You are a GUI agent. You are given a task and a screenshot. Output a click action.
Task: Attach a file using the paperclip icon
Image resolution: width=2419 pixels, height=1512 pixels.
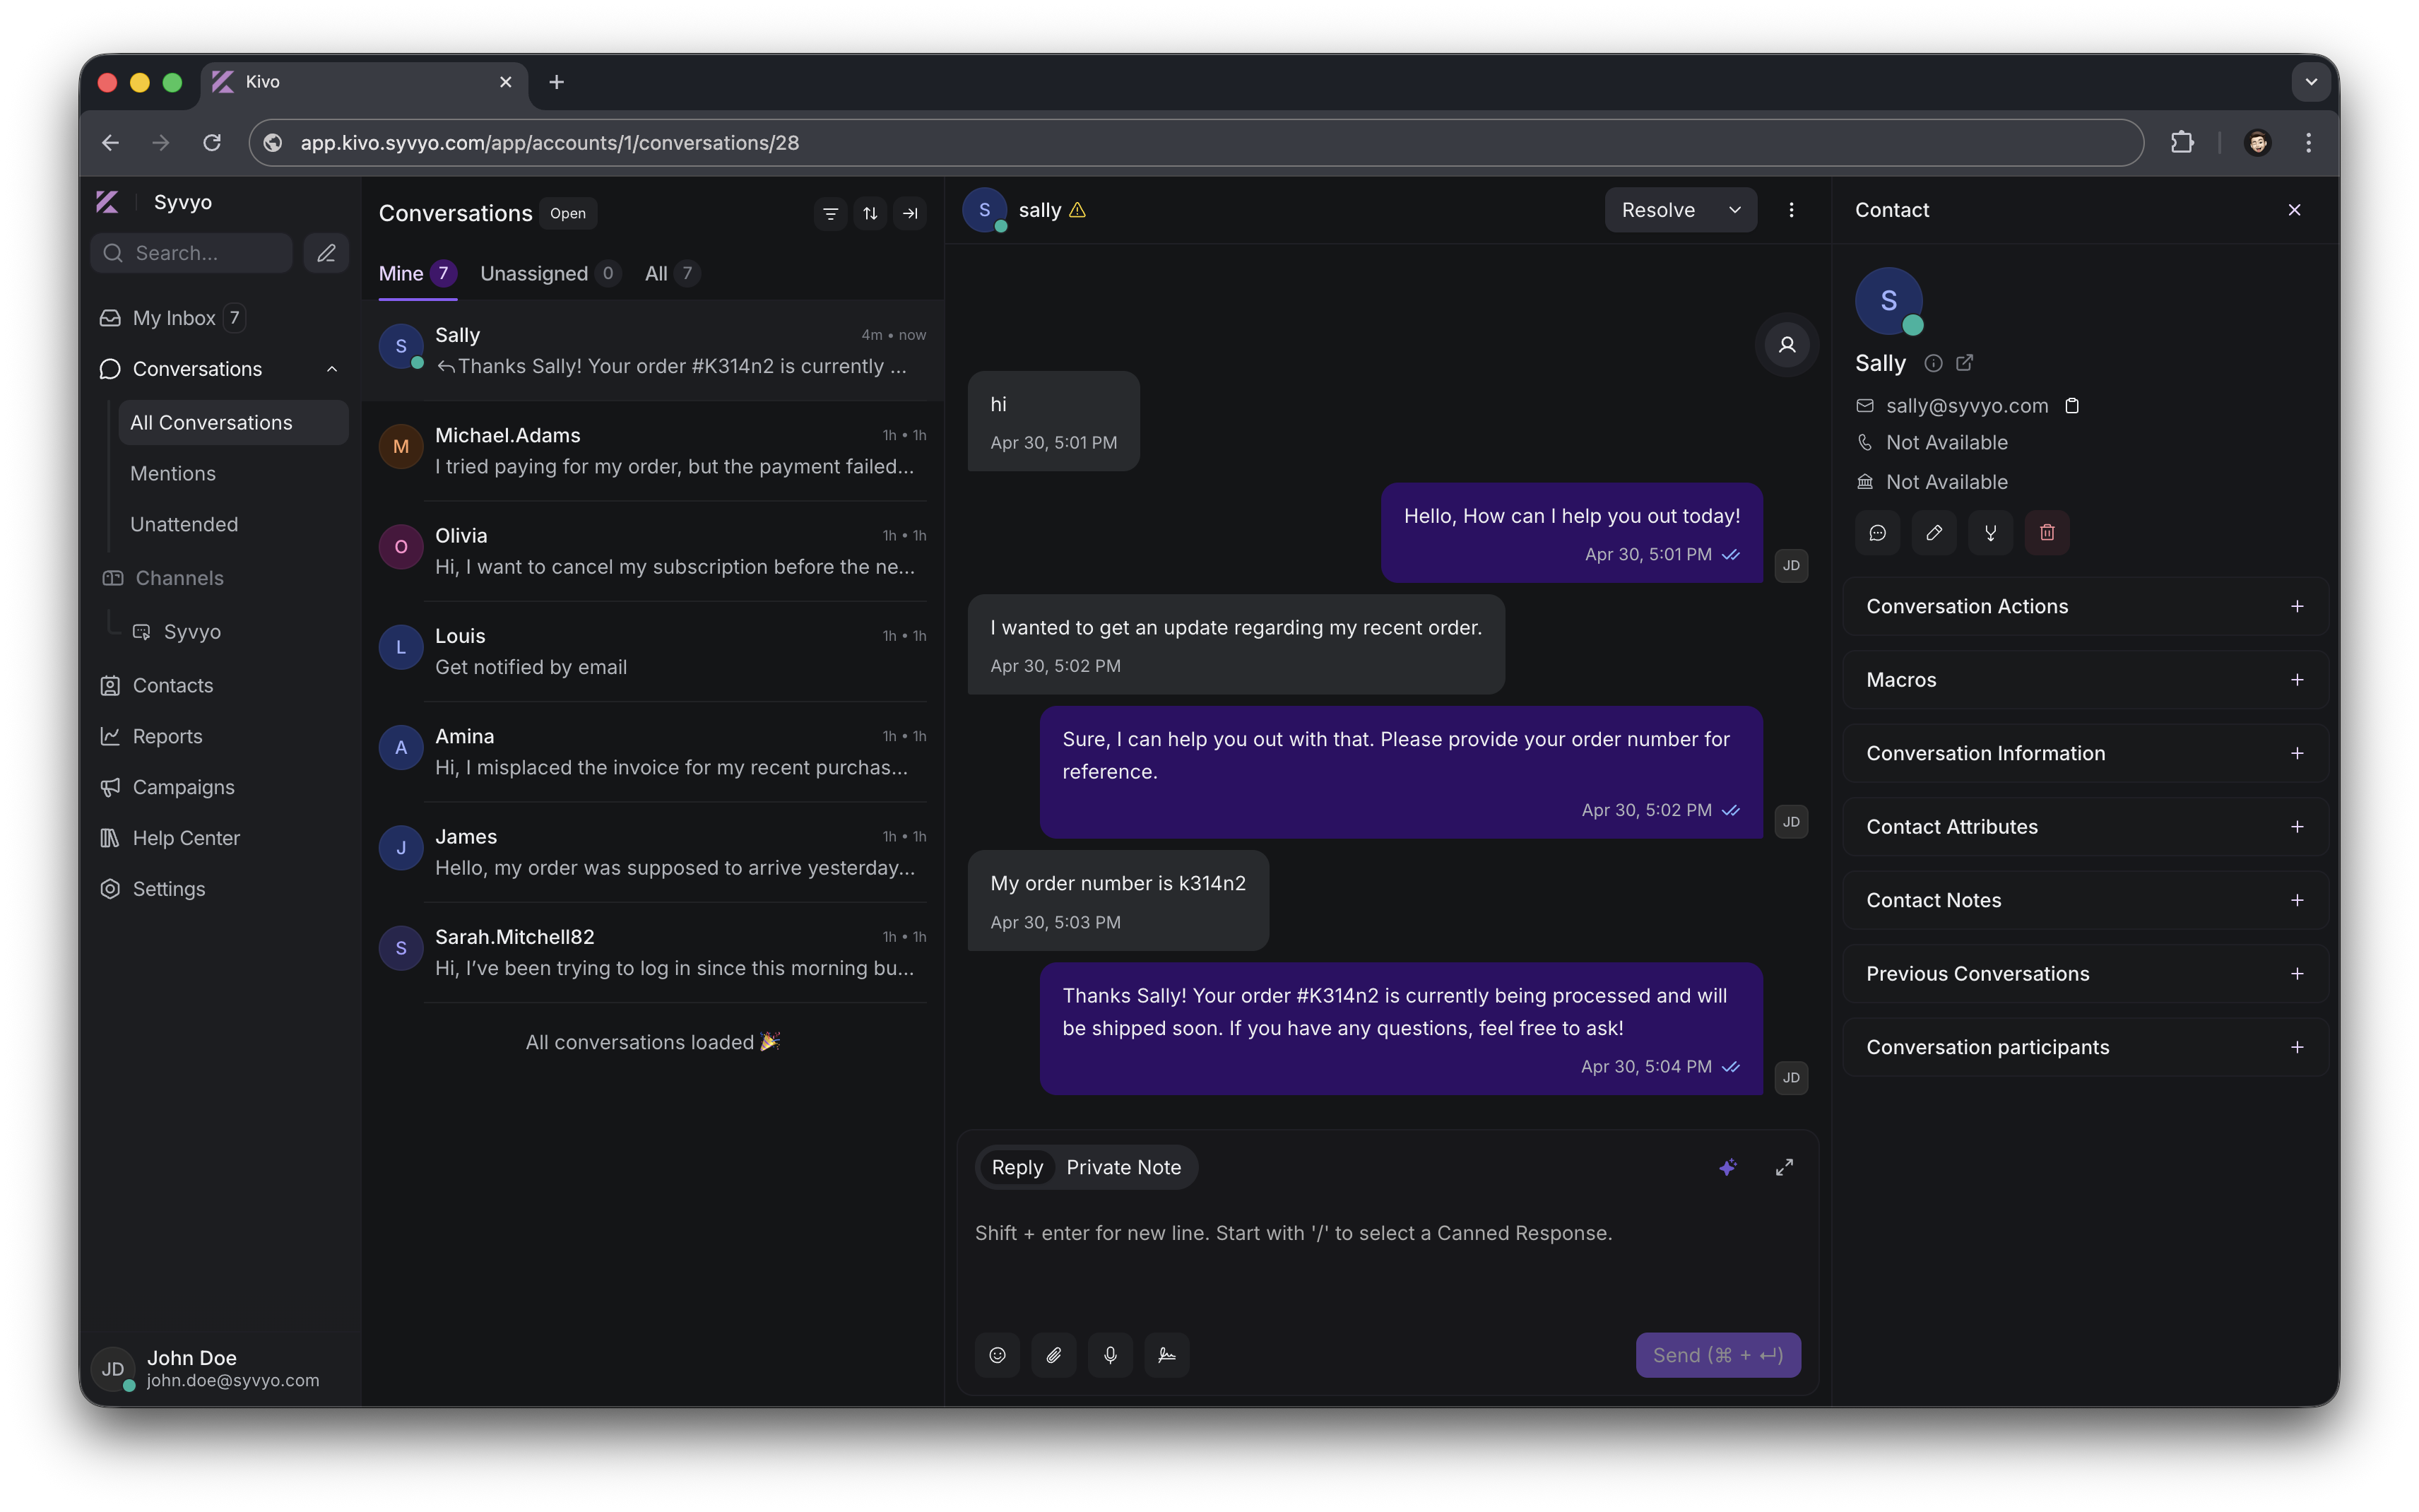click(x=1053, y=1355)
